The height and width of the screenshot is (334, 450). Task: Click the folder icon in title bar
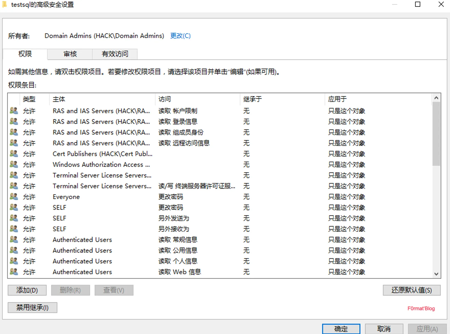click(x=4, y=5)
